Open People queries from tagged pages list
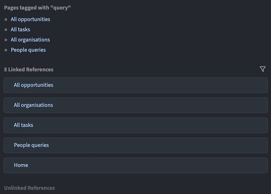271x194 pixels. (28, 50)
